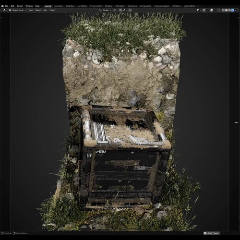Click the Anim Player status button
The width and height of the screenshot is (240, 240).
click(212, 233)
